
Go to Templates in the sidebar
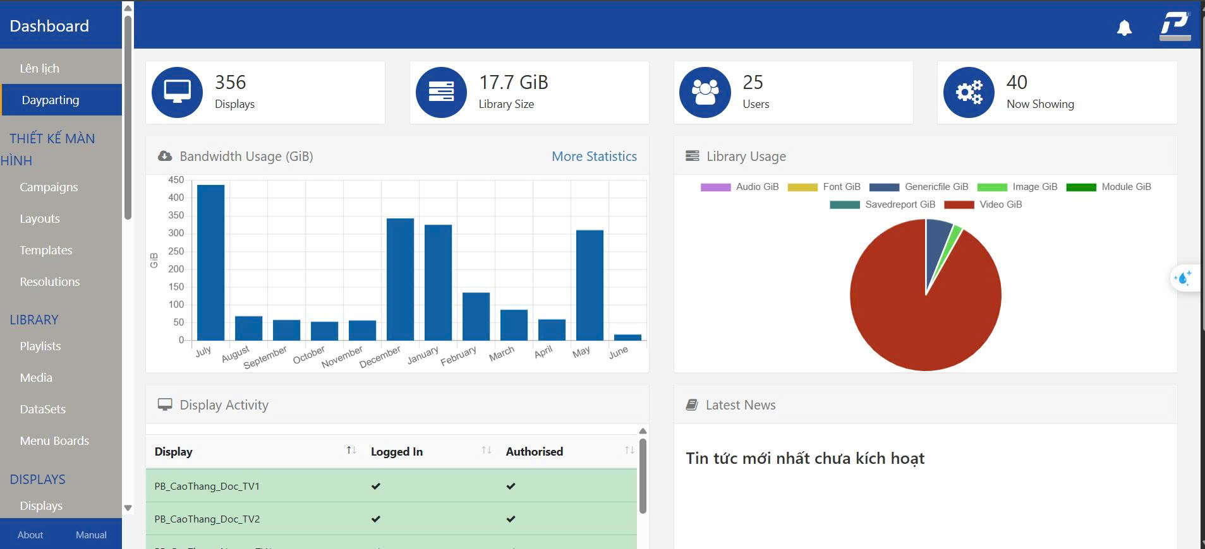(x=46, y=250)
